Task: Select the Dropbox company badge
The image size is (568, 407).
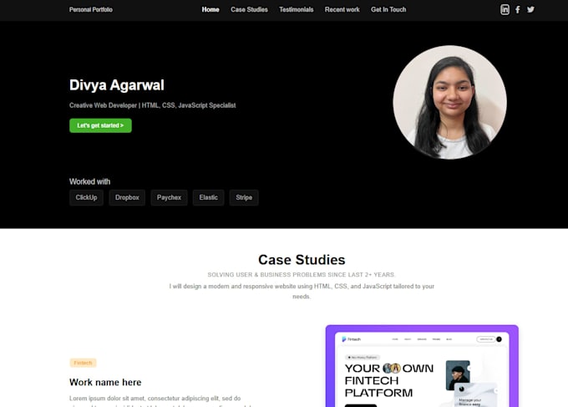Action: tap(127, 197)
